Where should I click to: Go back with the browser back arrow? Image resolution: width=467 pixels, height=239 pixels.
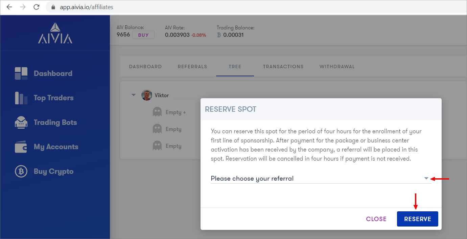[x=9, y=7]
